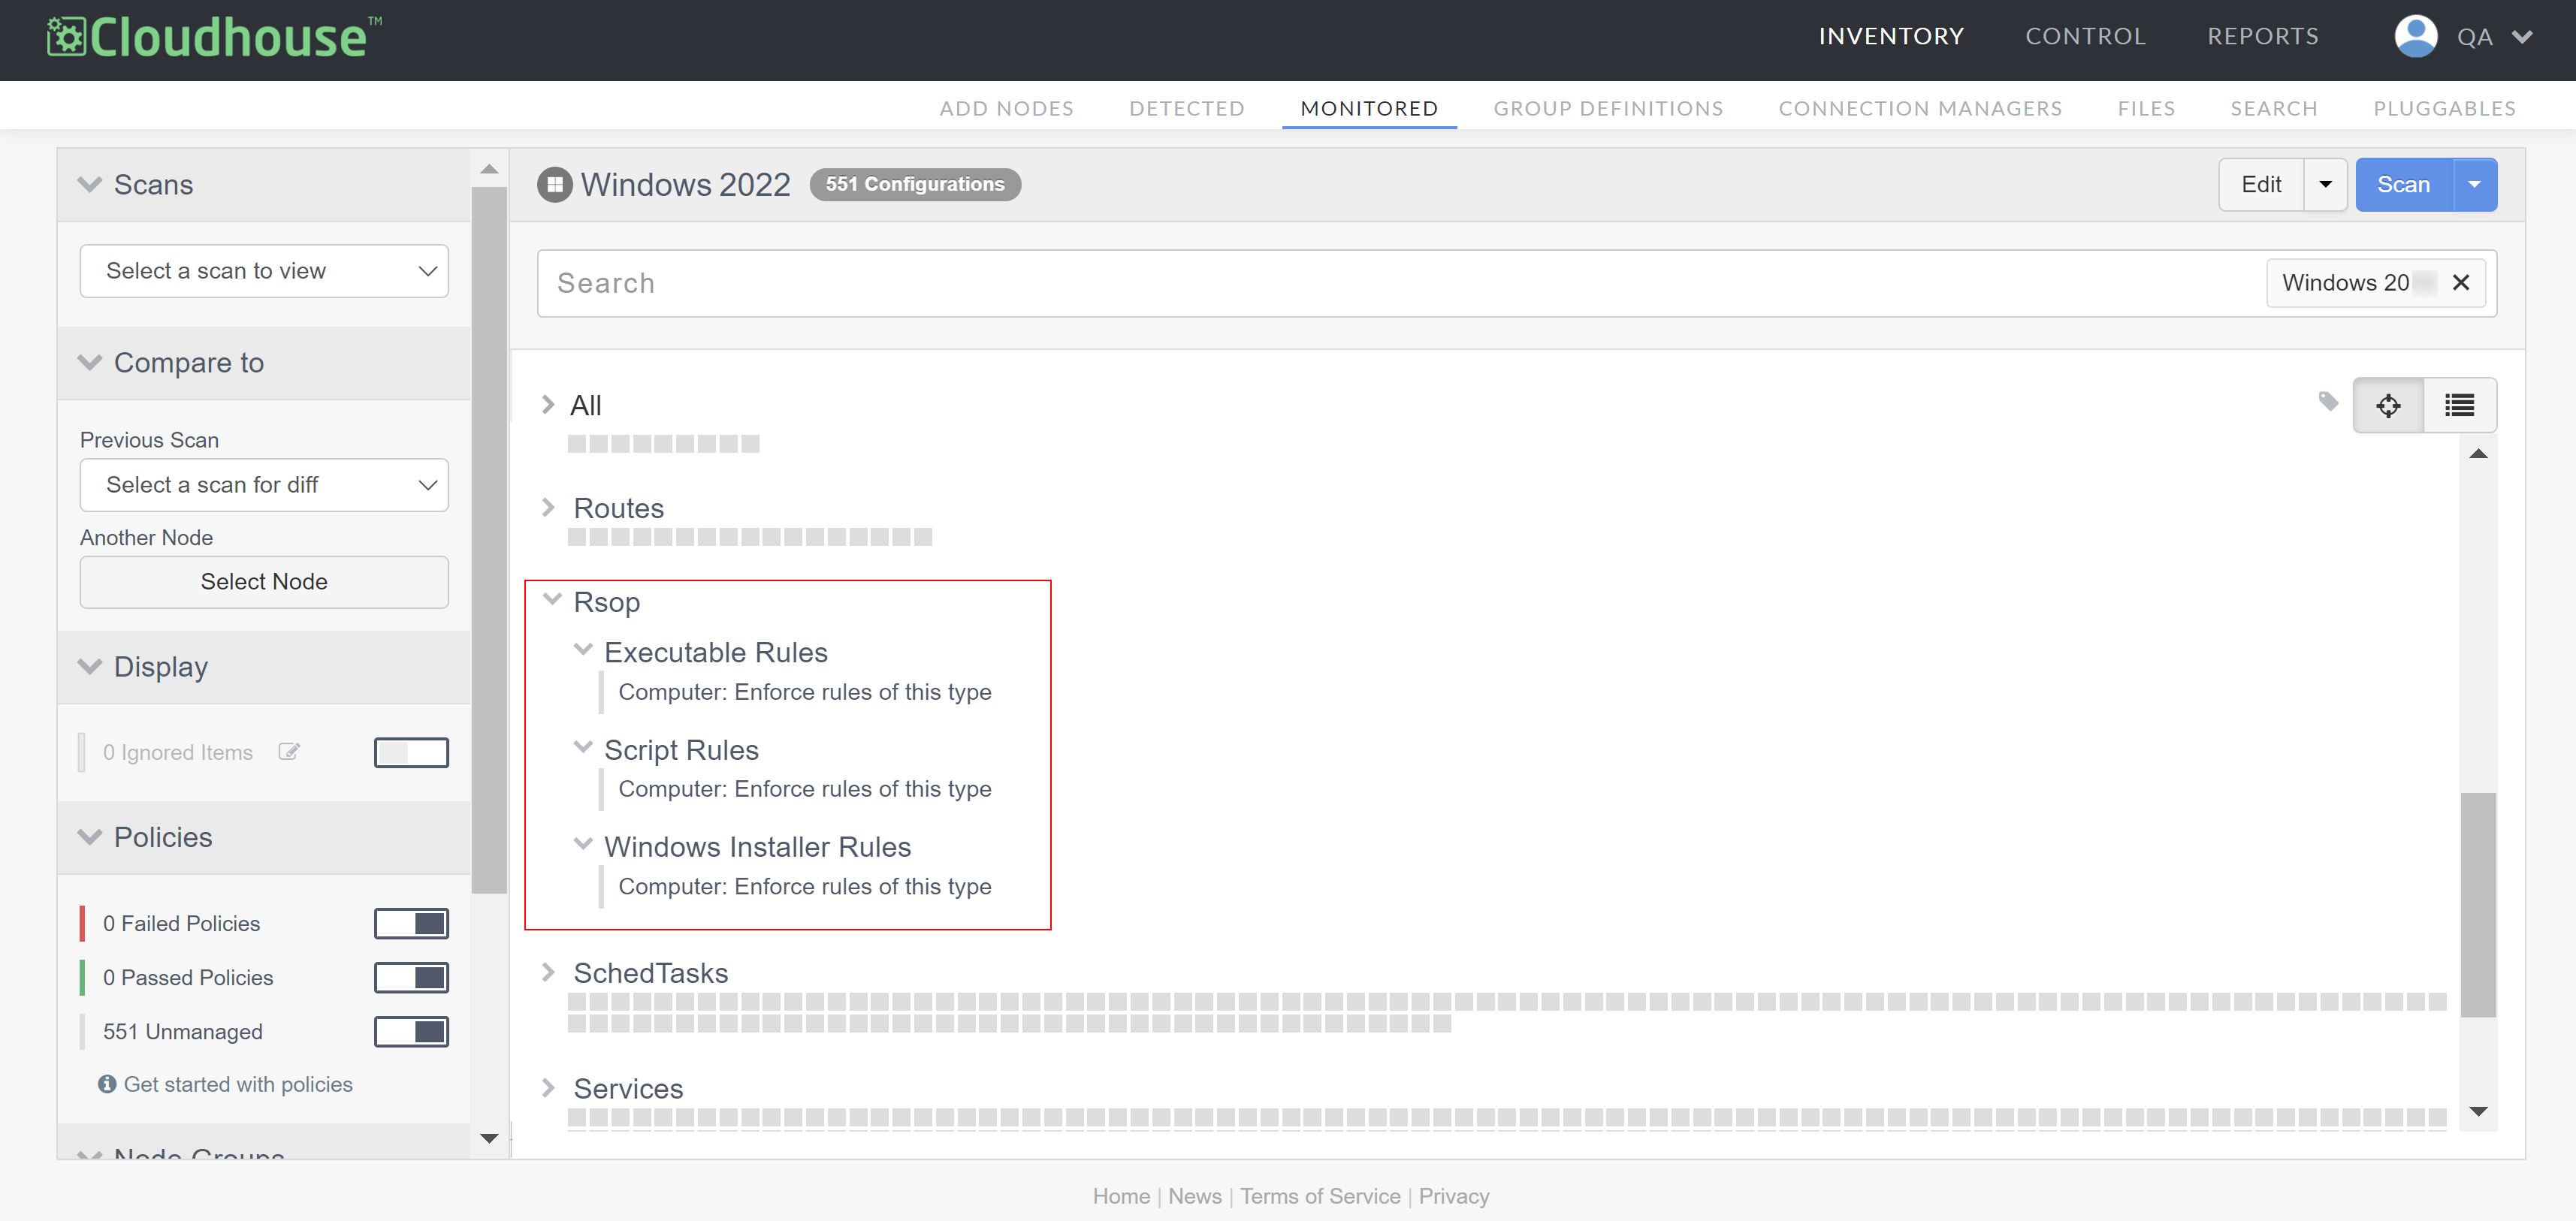The height and width of the screenshot is (1221, 2576).
Task: Collapse the Scans section
Action: [x=90, y=185]
